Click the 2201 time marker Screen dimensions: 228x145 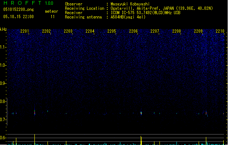pos(25,31)
